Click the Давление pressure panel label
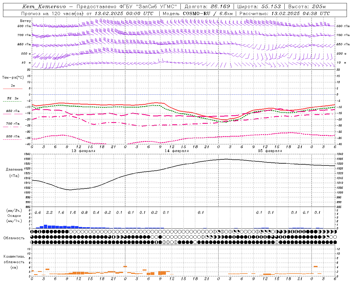 14,170
